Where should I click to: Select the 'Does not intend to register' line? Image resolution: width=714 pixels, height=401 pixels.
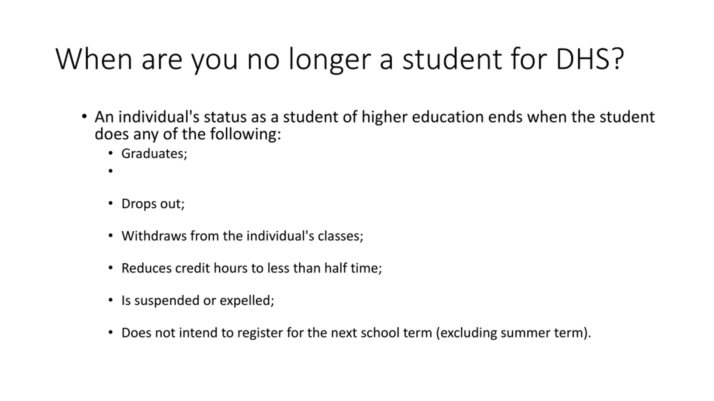tap(356, 333)
